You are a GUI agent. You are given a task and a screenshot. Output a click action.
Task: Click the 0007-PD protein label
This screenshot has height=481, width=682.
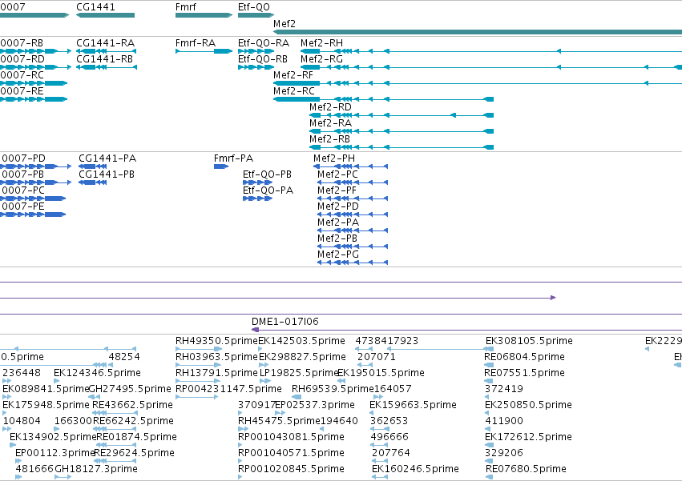coord(23,158)
